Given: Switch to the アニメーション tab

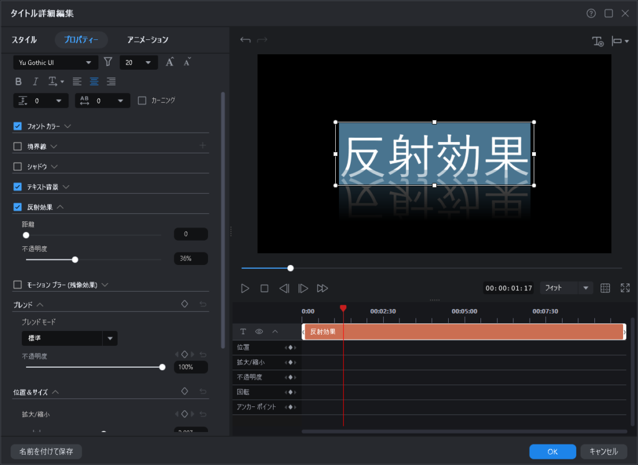Looking at the screenshot, I should (x=148, y=40).
